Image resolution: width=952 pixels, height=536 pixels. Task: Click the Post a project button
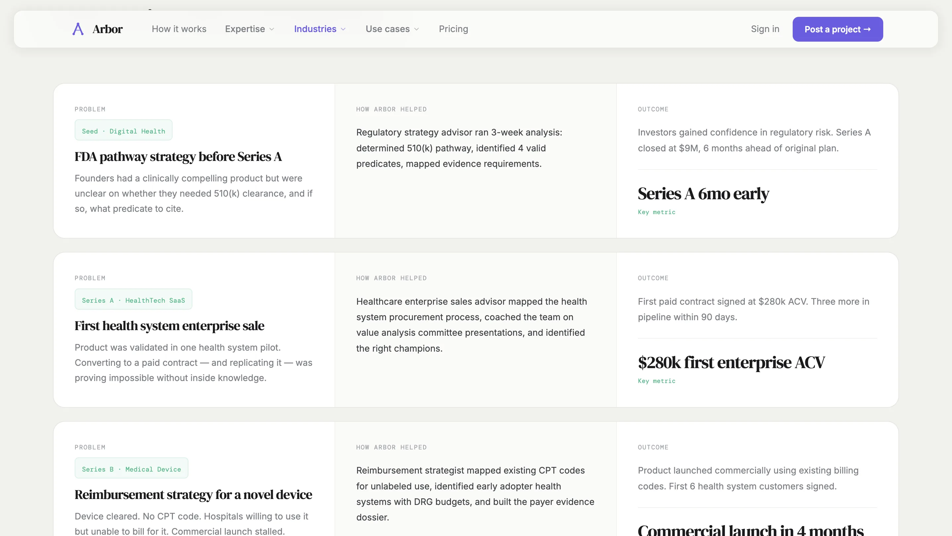point(837,29)
